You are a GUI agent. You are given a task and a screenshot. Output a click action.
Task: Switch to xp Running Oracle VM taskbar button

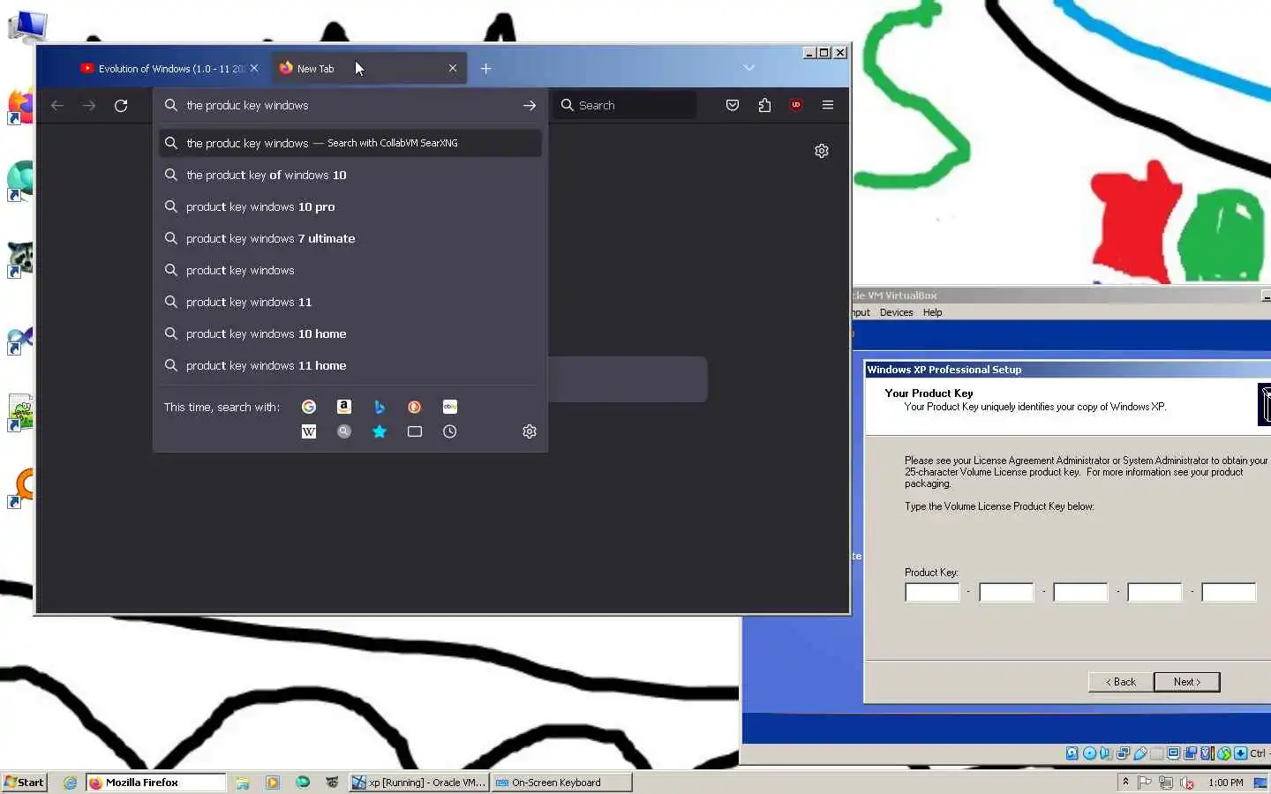(419, 782)
